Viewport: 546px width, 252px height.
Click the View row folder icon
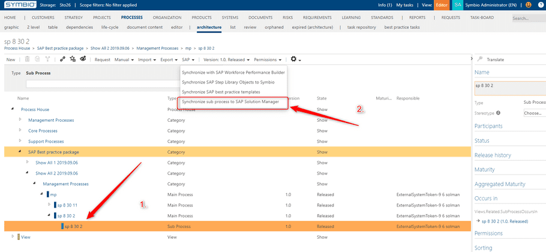tap(19, 237)
